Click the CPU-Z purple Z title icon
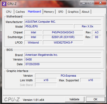 click(4, 4)
